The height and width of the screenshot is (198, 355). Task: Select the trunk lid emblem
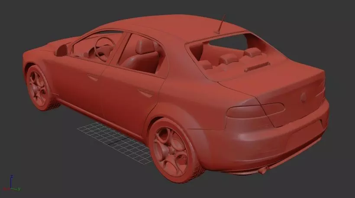pyautogui.click(x=303, y=97)
